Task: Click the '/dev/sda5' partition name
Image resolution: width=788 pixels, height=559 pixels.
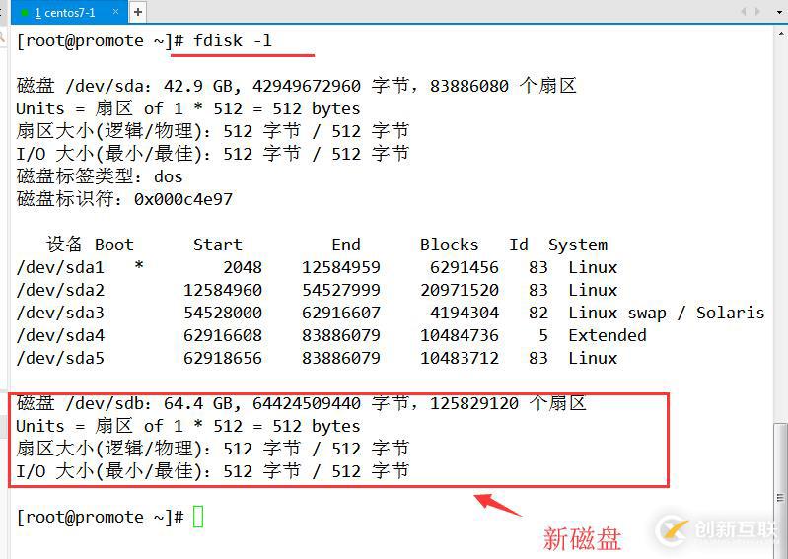Action: (60, 358)
